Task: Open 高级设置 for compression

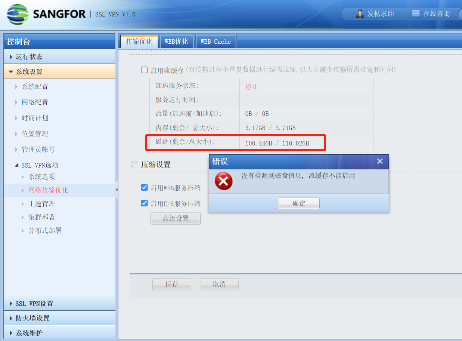Action: [176, 218]
